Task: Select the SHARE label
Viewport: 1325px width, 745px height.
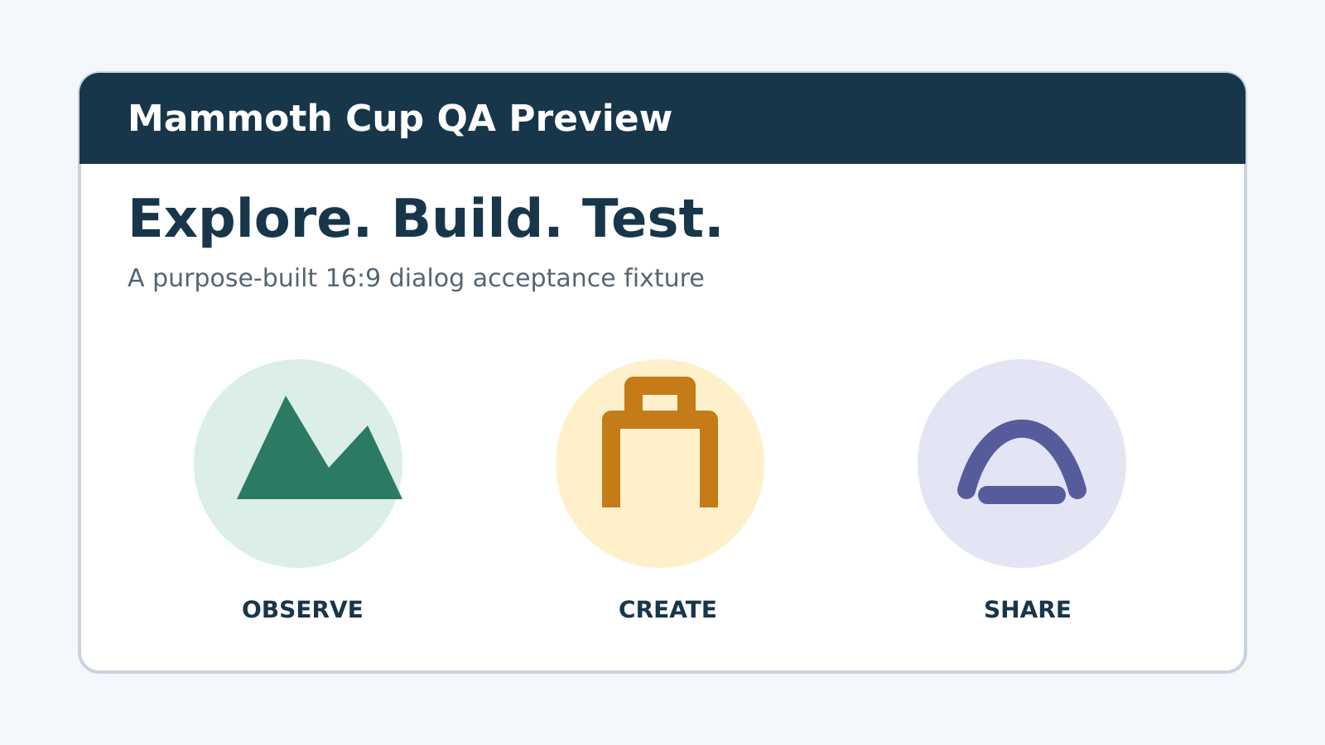Action: [x=1028, y=610]
